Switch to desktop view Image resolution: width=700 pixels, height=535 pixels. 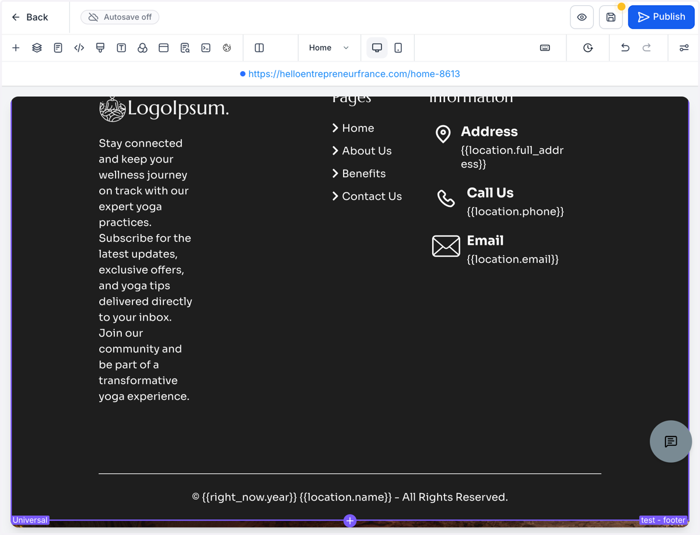coord(377,48)
